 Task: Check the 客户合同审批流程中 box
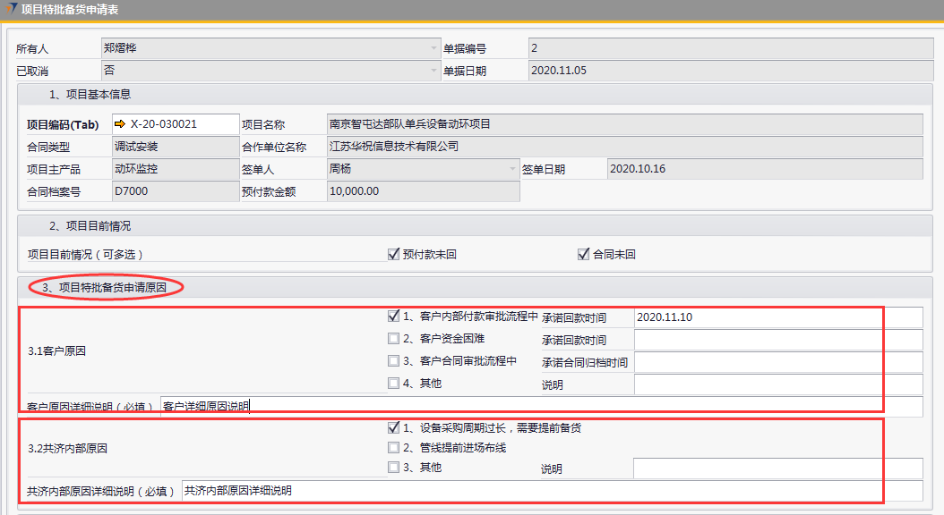coord(393,361)
